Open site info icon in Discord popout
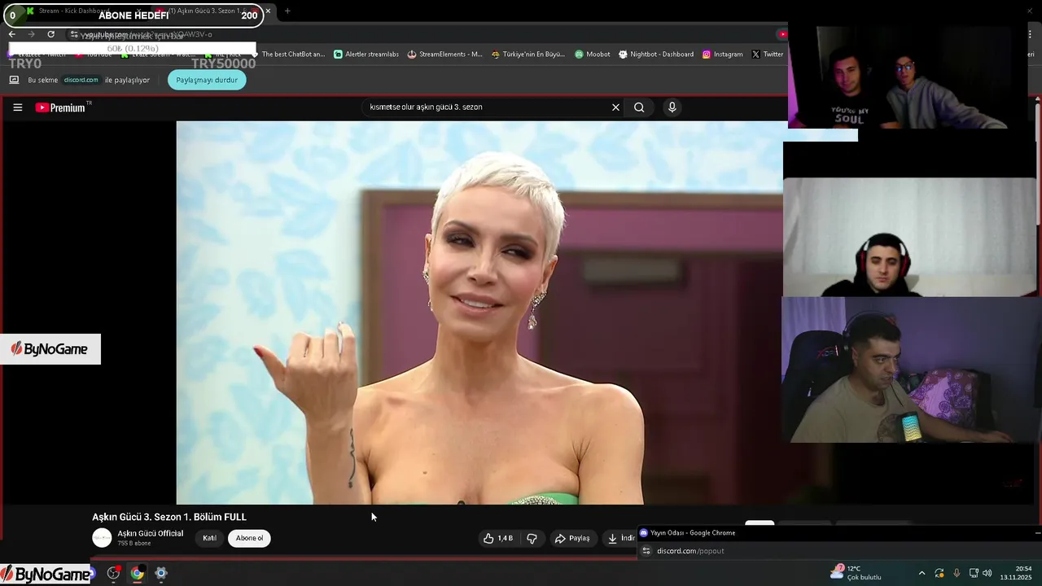 coord(646,551)
